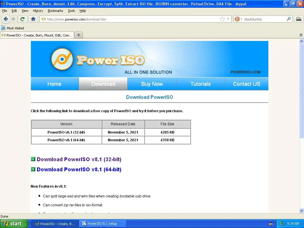Click the Download PowerISO heading
Viewport: 304px width, 228px height.
tap(150, 97)
